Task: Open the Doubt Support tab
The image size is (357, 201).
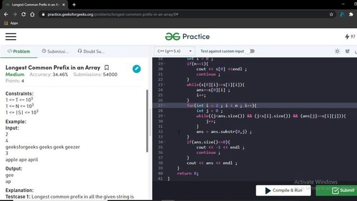Action: (x=91, y=51)
